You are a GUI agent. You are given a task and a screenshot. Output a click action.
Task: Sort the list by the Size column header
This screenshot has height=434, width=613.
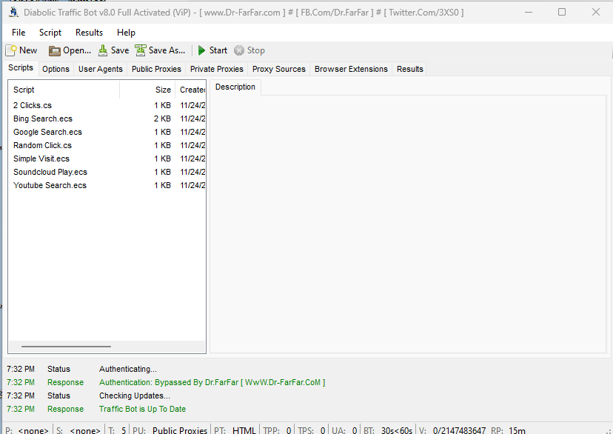coord(162,90)
